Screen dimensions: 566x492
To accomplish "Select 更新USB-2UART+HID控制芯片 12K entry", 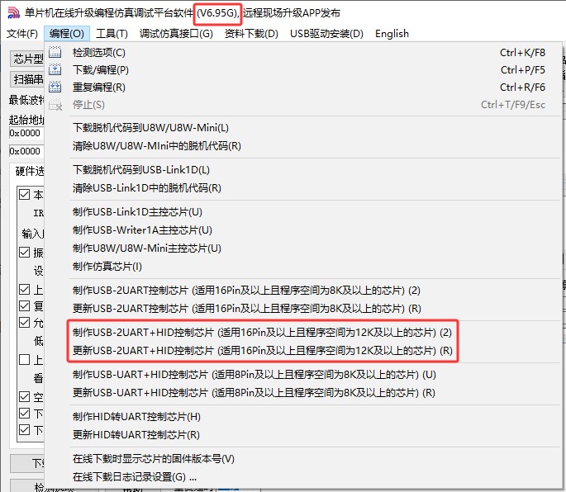I will click(303, 350).
